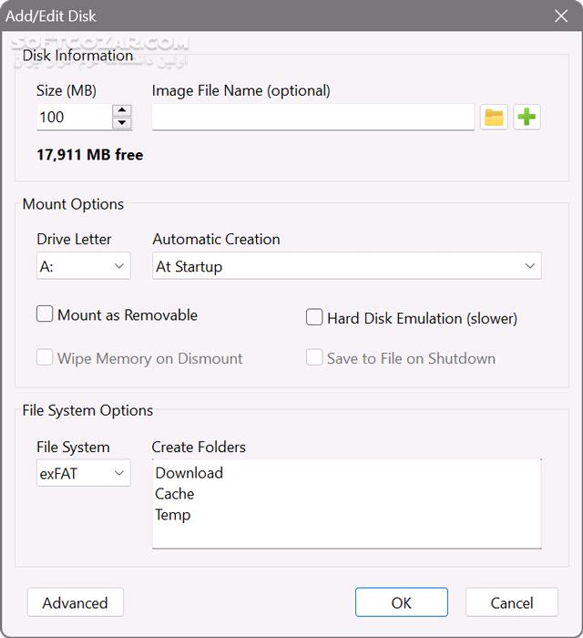The width and height of the screenshot is (583, 638).
Task: Select the Cache folder entry
Action: [x=174, y=494]
